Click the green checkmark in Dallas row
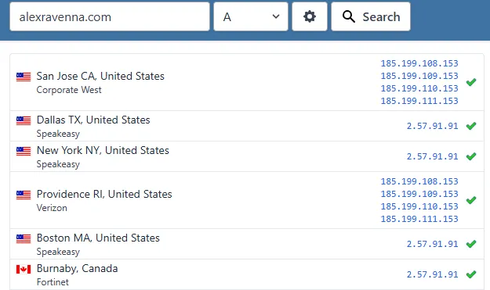 click(x=471, y=126)
